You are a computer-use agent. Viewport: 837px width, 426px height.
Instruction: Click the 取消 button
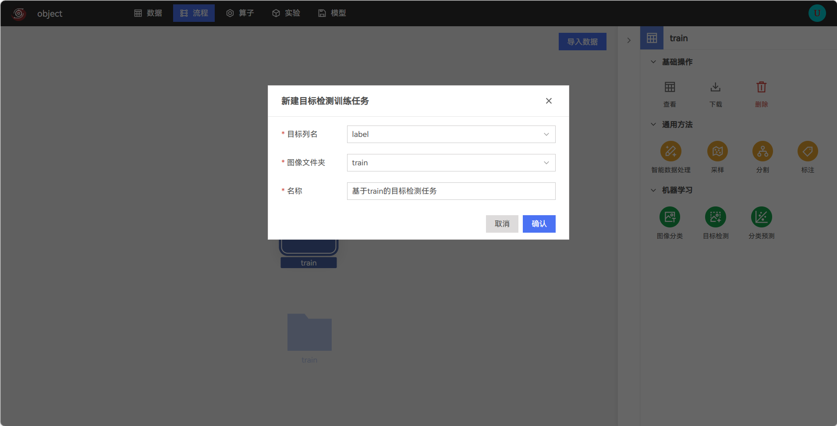point(502,224)
